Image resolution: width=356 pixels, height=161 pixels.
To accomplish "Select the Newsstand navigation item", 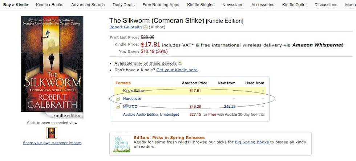I will tap(233, 5).
